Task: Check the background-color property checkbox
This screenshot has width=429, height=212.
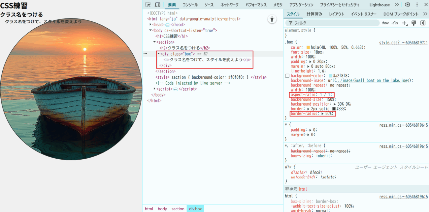Action: point(287,76)
